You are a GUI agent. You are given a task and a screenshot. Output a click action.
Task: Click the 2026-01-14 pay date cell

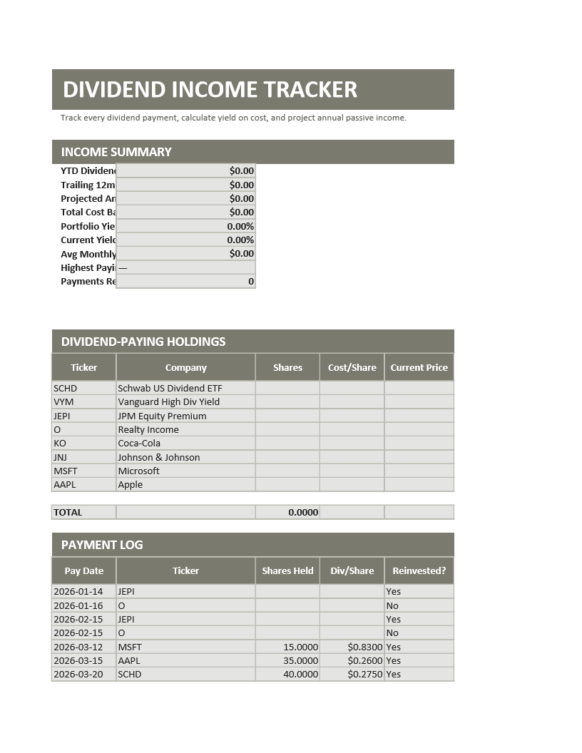point(83,592)
